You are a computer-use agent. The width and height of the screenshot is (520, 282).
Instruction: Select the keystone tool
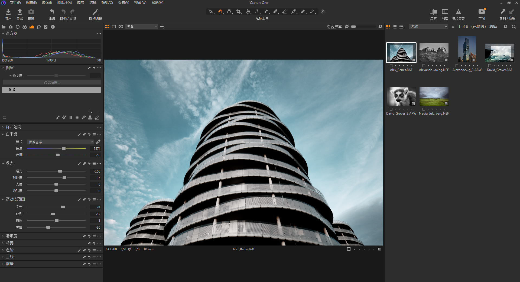coord(257,12)
